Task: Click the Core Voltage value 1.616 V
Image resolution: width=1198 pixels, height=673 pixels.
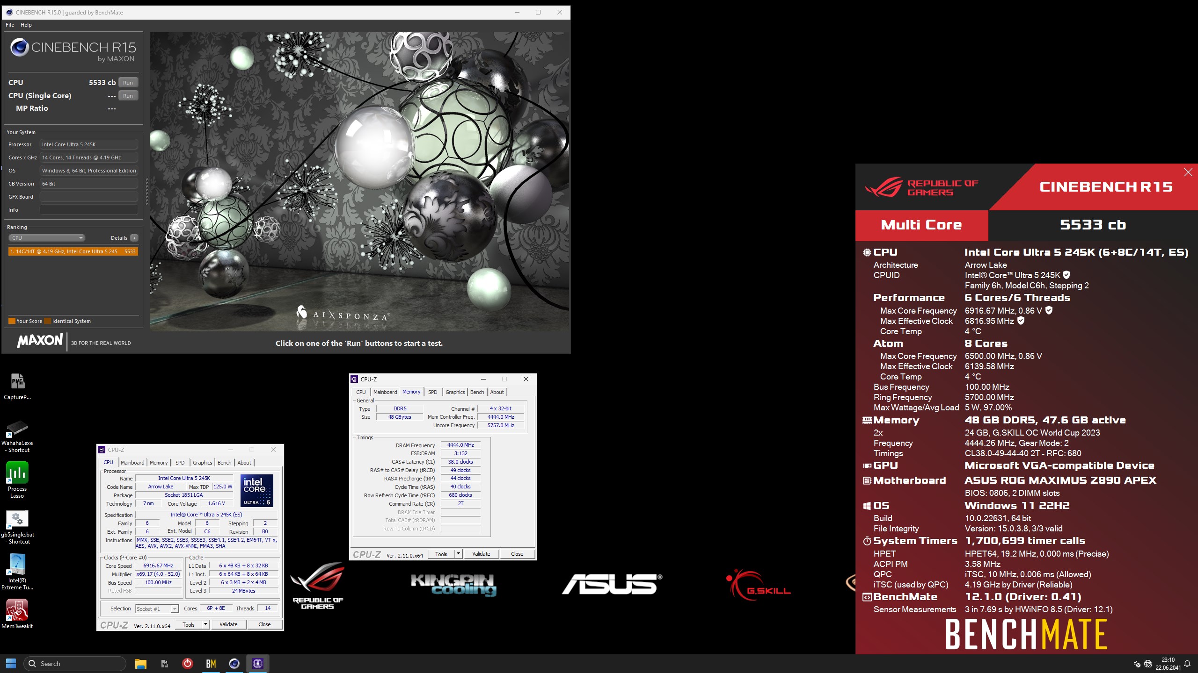Action: [x=216, y=503]
